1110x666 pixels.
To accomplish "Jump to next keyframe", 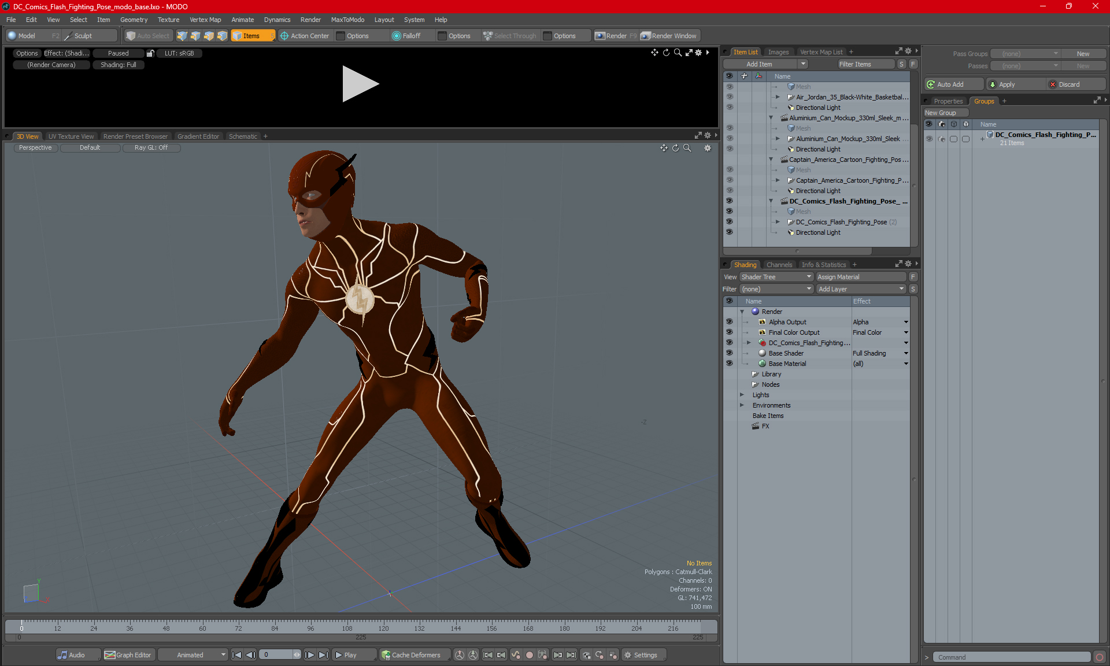I will (x=557, y=655).
